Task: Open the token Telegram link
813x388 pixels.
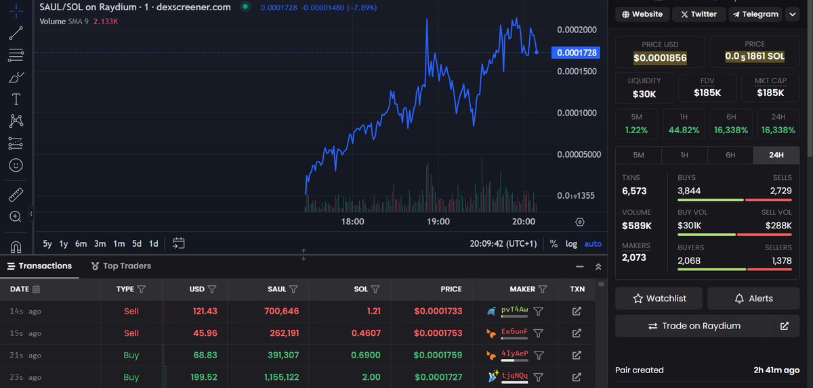Action: click(x=755, y=14)
